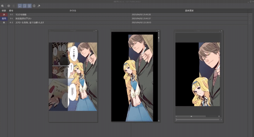Click the right panel horizontal scrollbar thumb
Screen dimensions: 254x137
coord(191,116)
